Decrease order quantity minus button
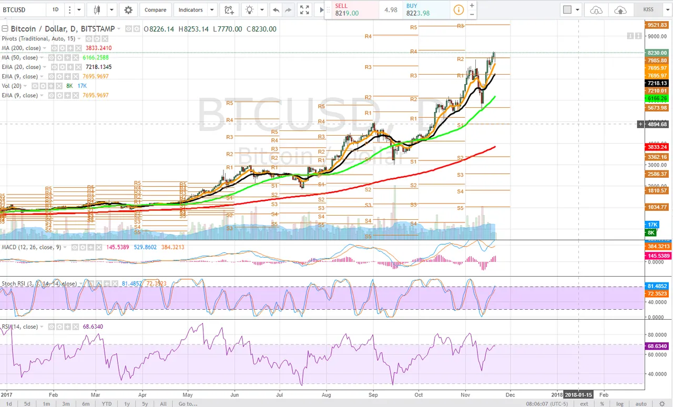This screenshot has height=407, width=673. tap(472, 14)
